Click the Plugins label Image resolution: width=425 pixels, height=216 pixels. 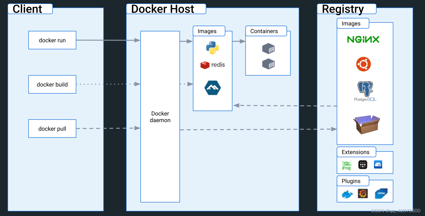click(353, 181)
